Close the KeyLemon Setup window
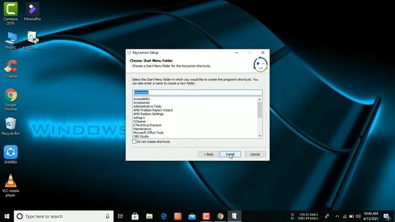 (x=263, y=52)
